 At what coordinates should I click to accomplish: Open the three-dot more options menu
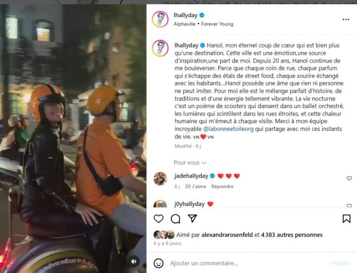click(x=346, y=20)
